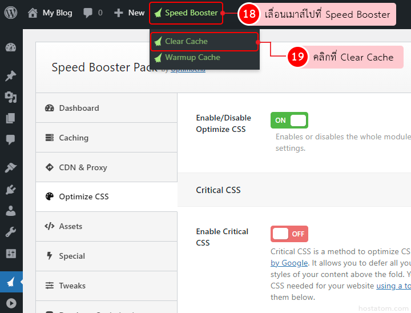Image resolution: width=411 pixels, height=313 pixels.
Task: Open the Appearance paintbrush icon
Action: click(x=11, y=167)
